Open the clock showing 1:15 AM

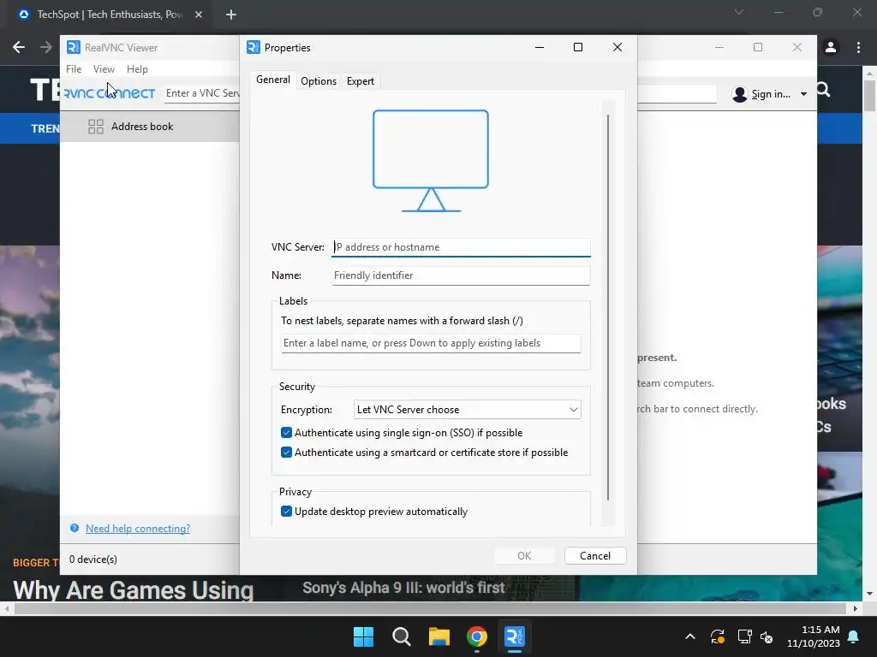pos(814,636)
